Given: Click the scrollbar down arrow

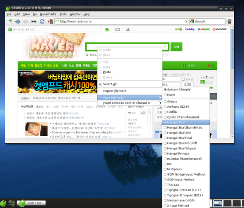Looking at the screenshot, I should pos(232,137).
